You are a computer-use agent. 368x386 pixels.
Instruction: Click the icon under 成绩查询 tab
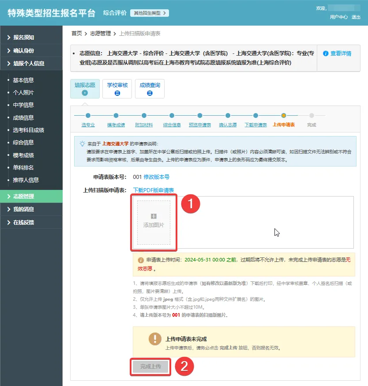click(x=150, y=93)
